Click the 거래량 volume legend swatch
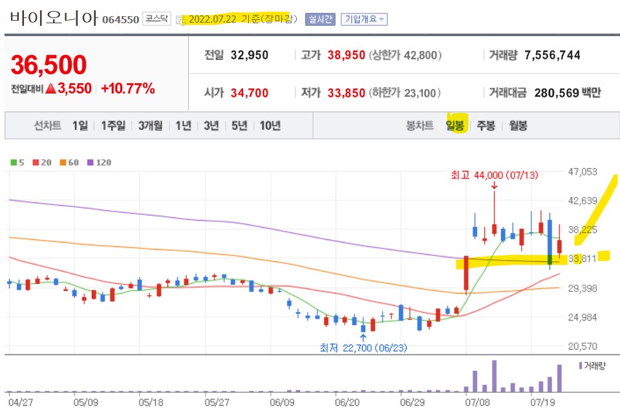This screenshot has height=418, width=620. [581, 366]
